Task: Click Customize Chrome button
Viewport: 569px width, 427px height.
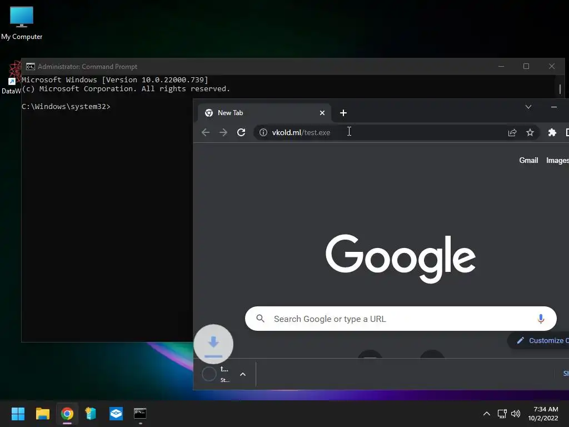Action: coord(538,341)
